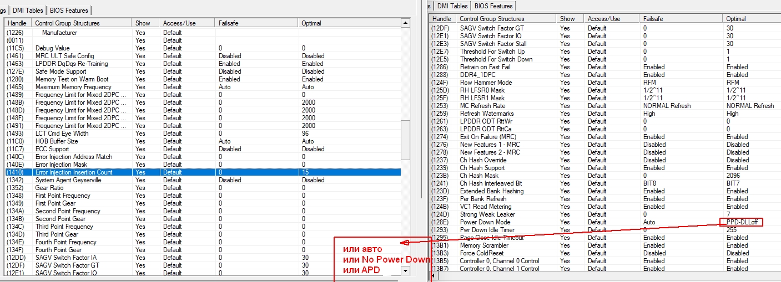Select Third Point Frequency row
781x282 pixels.
pyautogui.click(x=203, y=227)
